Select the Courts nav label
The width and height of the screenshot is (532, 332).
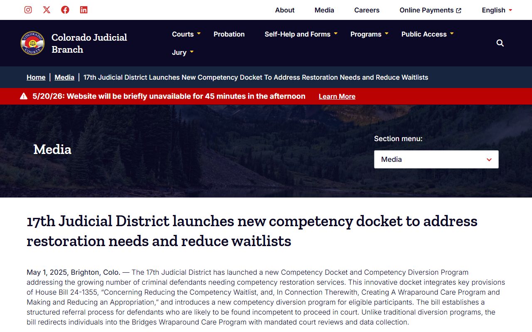[183, 34]
